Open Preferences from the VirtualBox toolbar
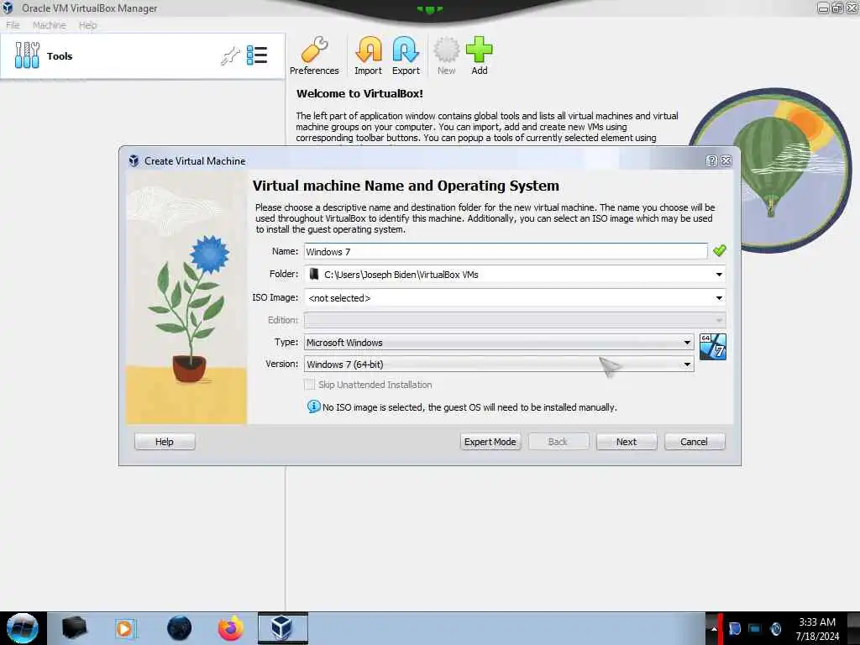860x645 pixels. (x=314, y=55)
